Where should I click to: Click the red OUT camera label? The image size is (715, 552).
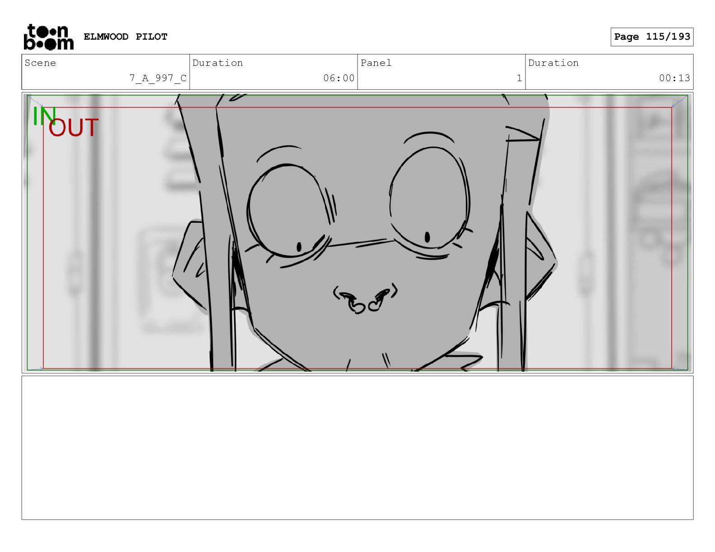point(74,128)
